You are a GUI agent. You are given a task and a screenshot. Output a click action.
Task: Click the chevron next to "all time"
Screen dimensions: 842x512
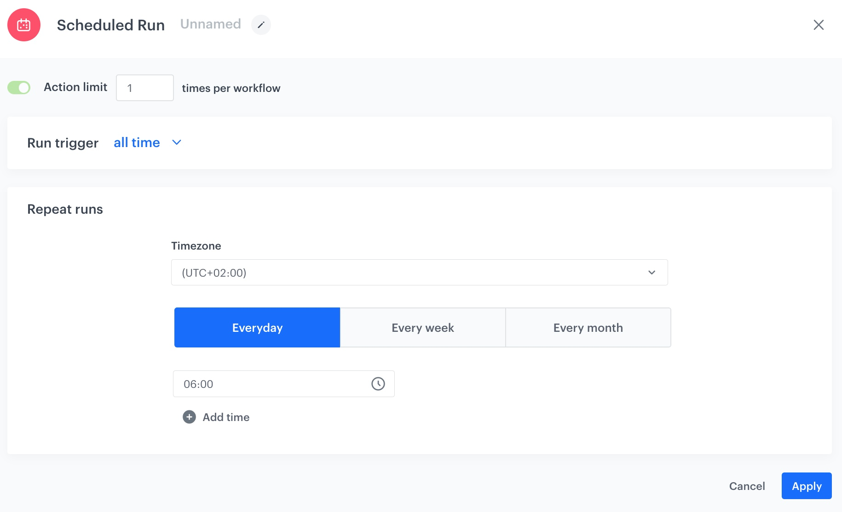click(177, 142)
